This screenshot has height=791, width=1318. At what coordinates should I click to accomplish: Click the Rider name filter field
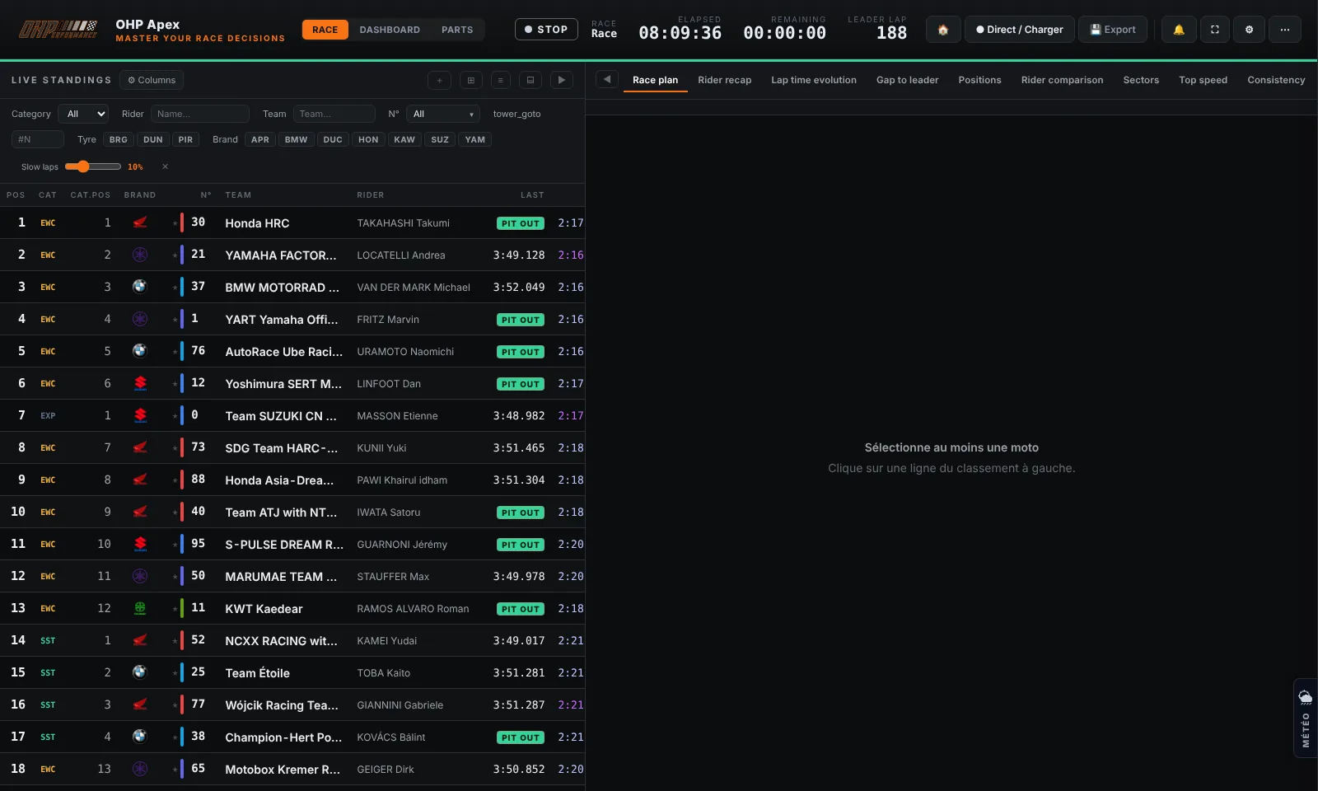tap(200, 114)
